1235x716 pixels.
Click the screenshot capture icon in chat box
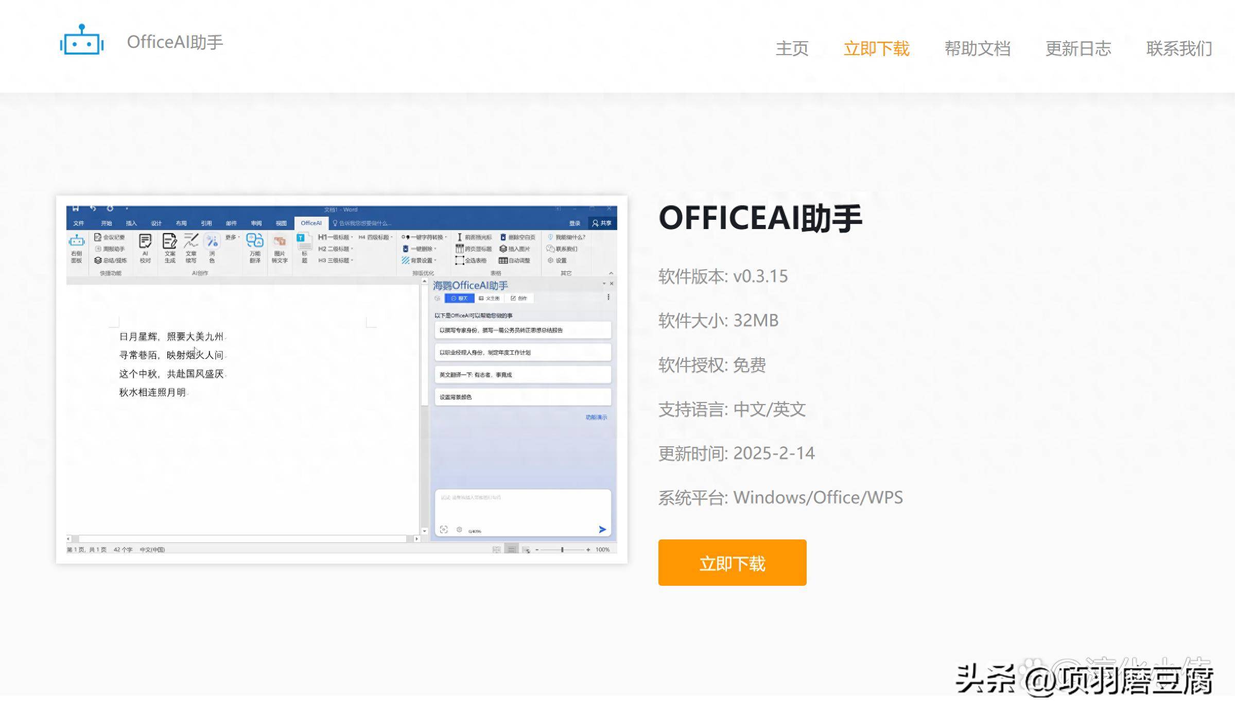(x=444, y=529)
